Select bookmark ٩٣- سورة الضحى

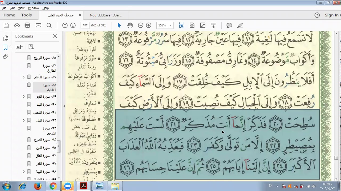(50, 131)
